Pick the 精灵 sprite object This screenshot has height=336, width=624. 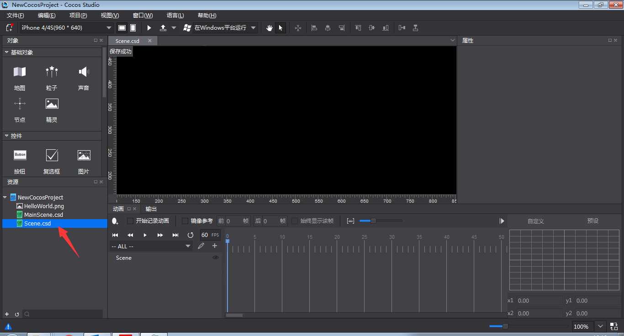coord(52,110)
